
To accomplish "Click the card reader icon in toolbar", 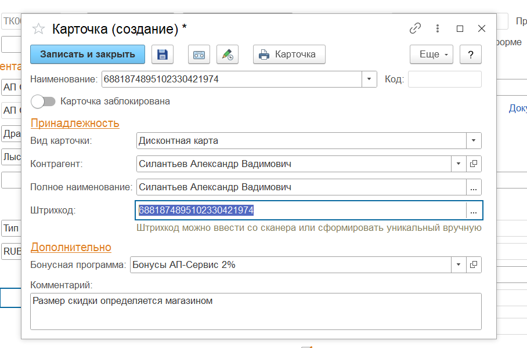I will 198,55.
